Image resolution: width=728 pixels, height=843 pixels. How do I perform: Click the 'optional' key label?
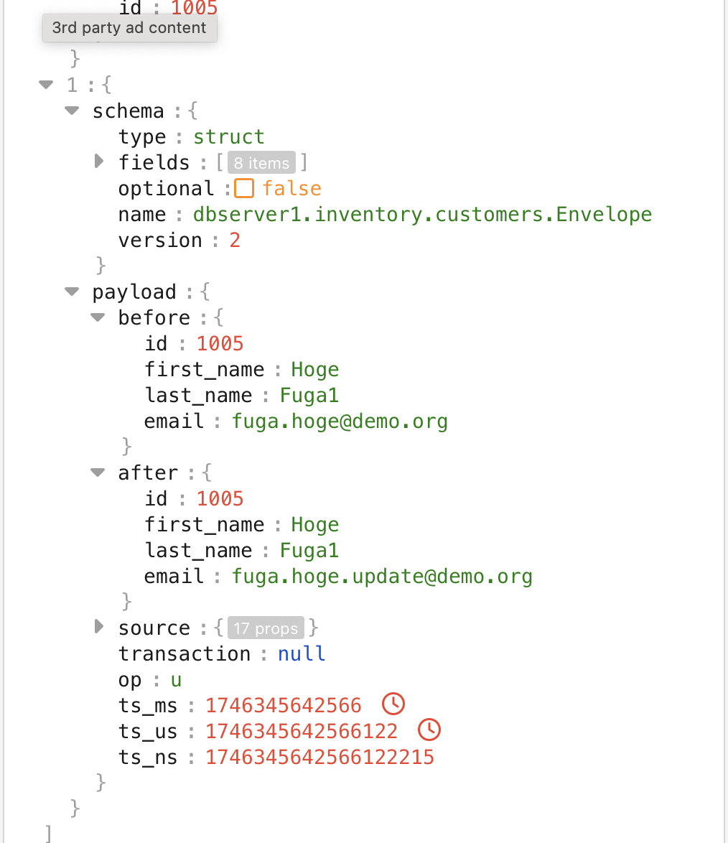[166, 189]
